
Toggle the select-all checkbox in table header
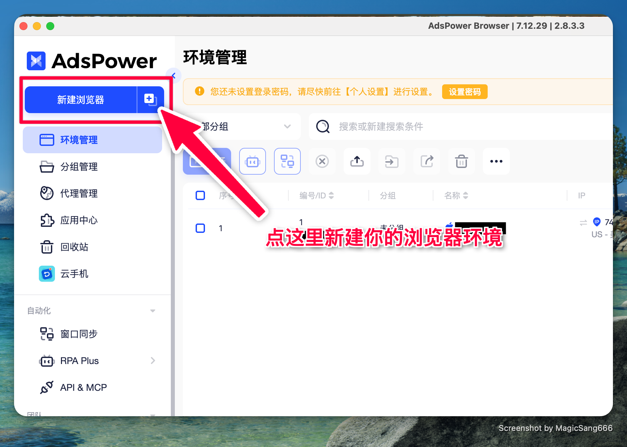click(200, 195)
